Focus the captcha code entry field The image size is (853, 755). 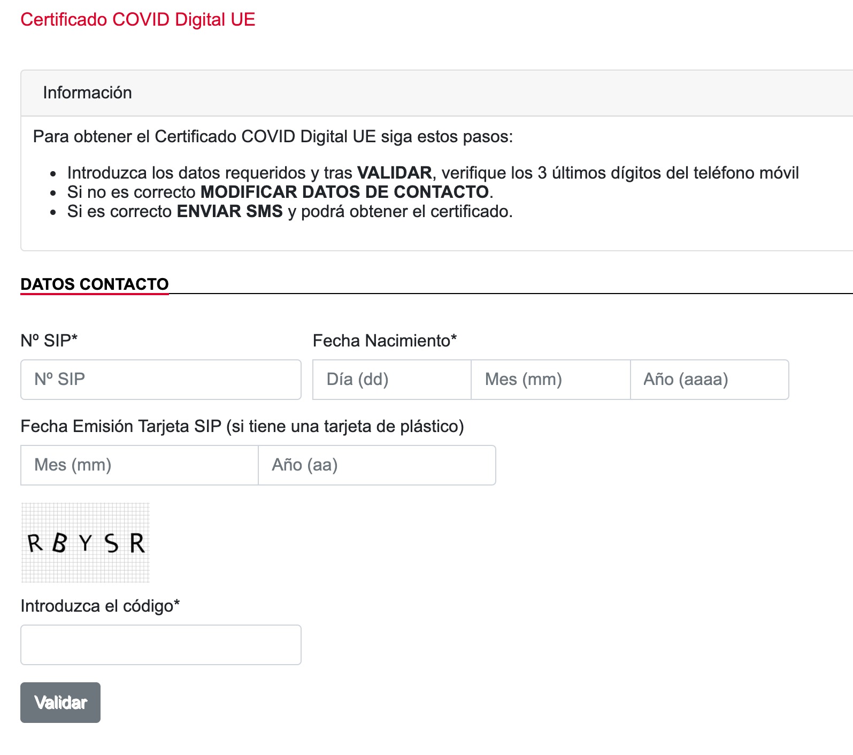click(x=160, y=645)
